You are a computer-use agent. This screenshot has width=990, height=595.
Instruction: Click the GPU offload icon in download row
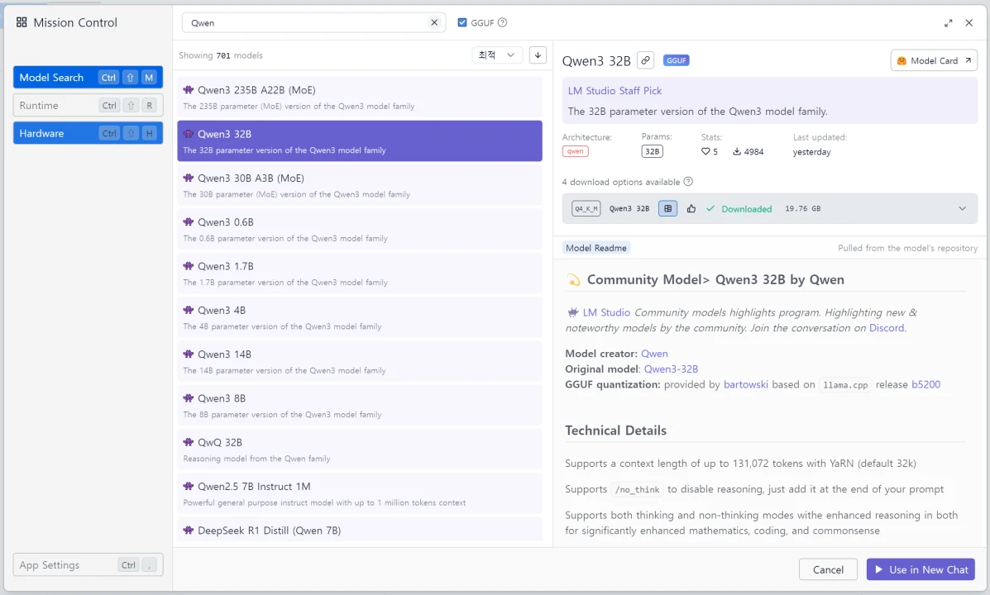coord(668,208)
